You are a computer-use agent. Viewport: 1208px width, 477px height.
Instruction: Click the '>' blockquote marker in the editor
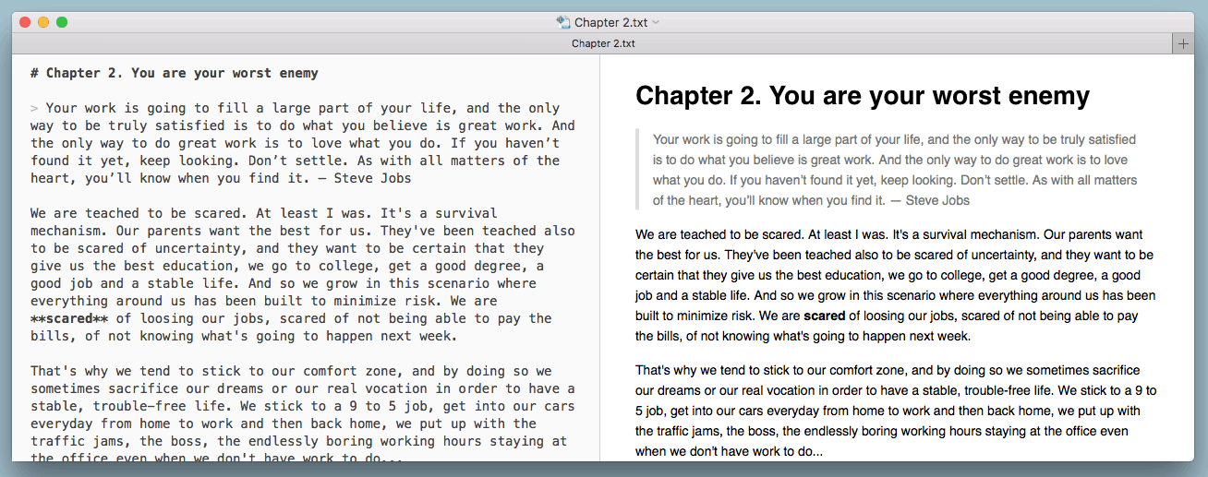34,109
